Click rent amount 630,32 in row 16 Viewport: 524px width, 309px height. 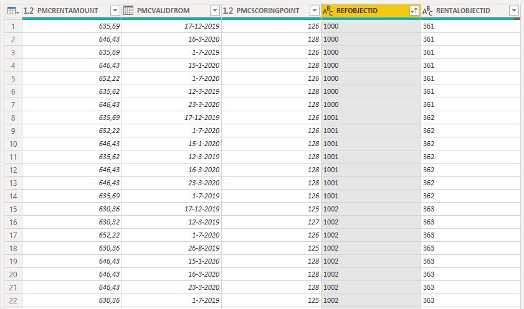(109, 222)
